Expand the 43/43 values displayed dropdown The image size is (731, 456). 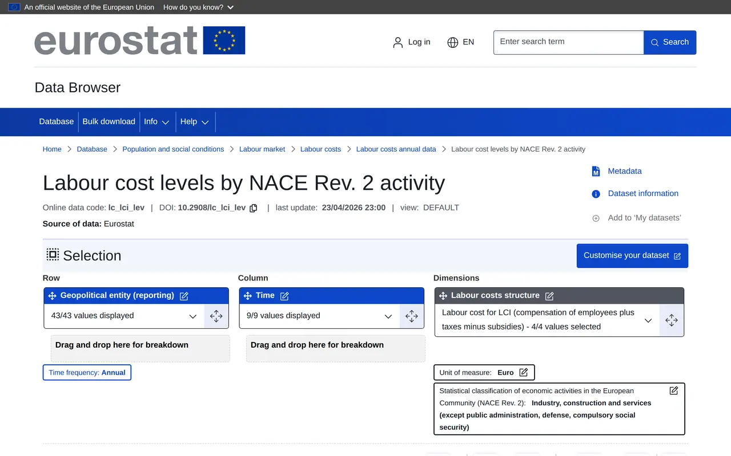click(193, 316)
